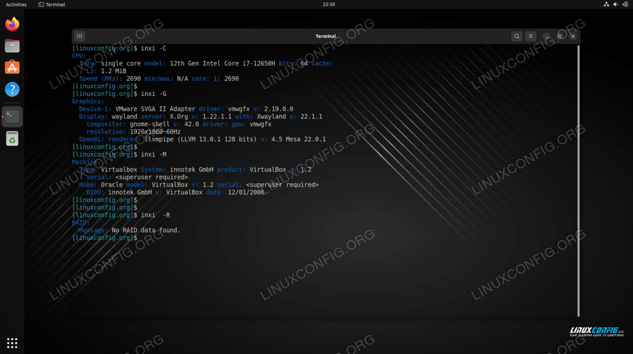
Task: Click the 'Graphics:' section header
Action: 88,101
